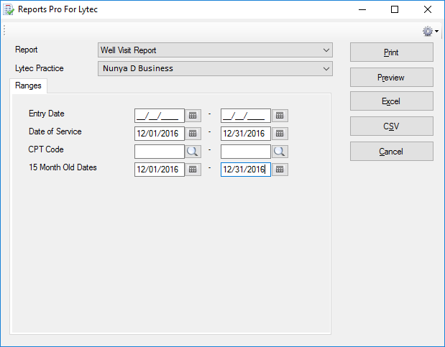
Task: Open calendar for Date of Service start
Action: point(193,134)
